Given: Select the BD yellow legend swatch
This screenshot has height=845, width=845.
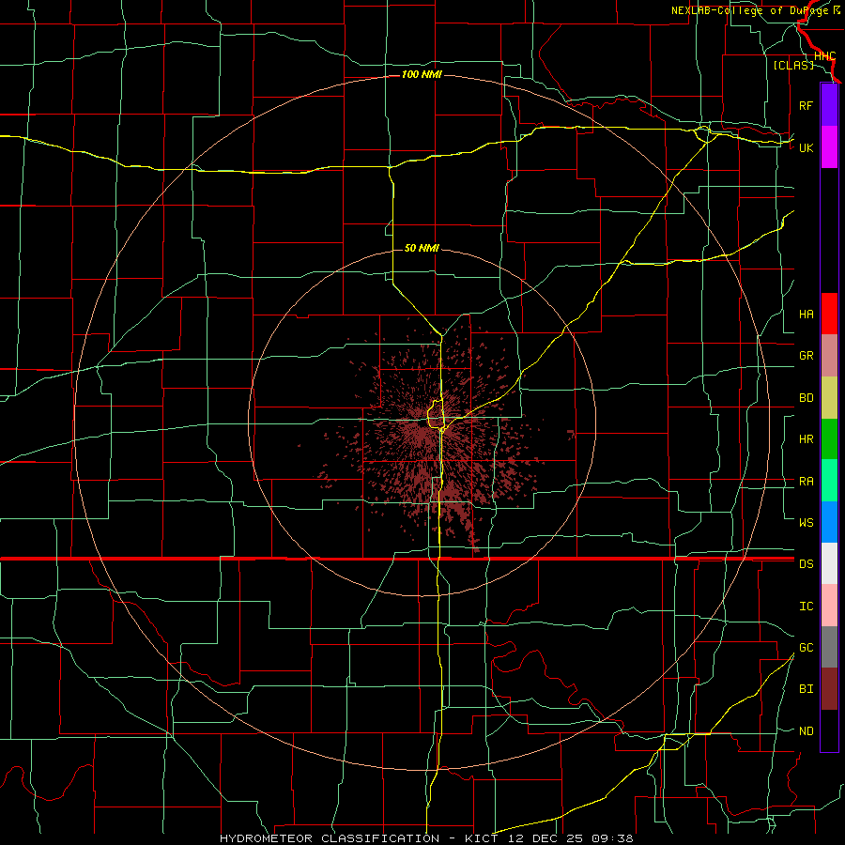Looking at the screenshot, I should (x=829, y=398).
